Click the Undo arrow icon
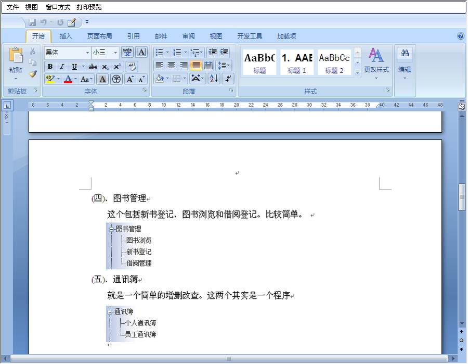The width and height of the screenshot is (468, 364). [44, 22]
